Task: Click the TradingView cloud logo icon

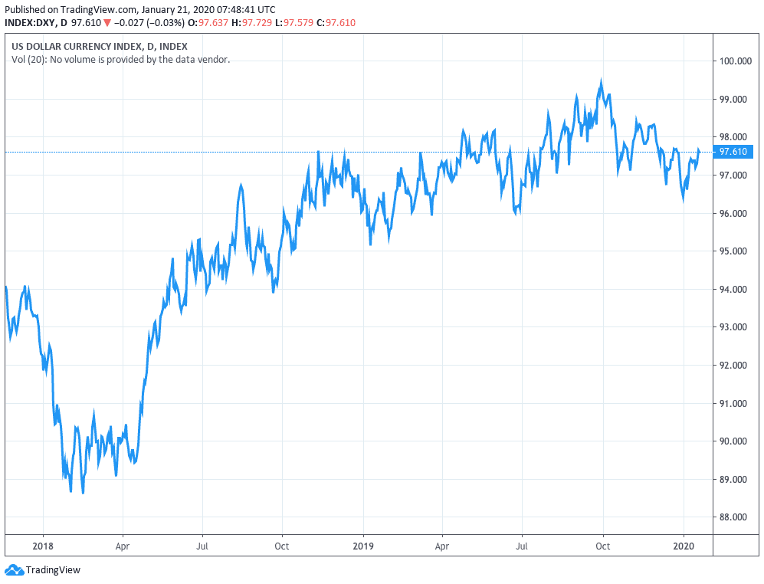Action: pos(14,569)
